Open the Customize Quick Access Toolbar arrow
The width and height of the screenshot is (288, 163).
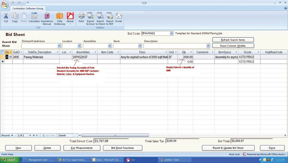pos(28,3)
